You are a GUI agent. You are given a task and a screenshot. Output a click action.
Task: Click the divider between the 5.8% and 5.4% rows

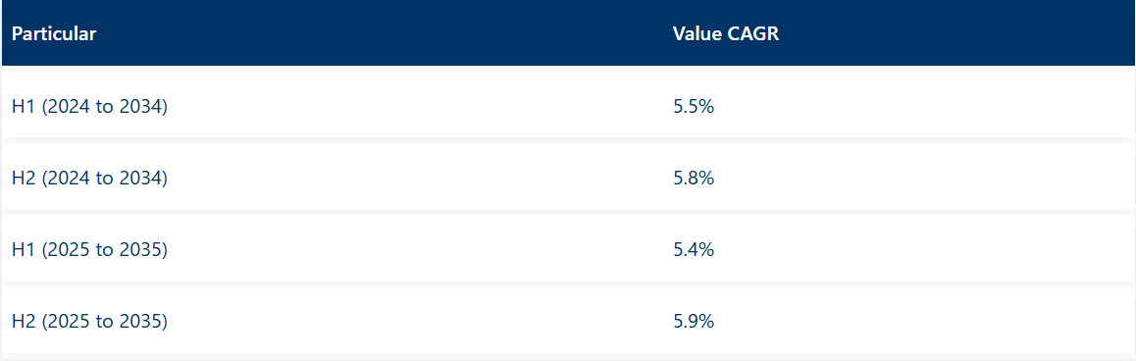click(568, 212)
